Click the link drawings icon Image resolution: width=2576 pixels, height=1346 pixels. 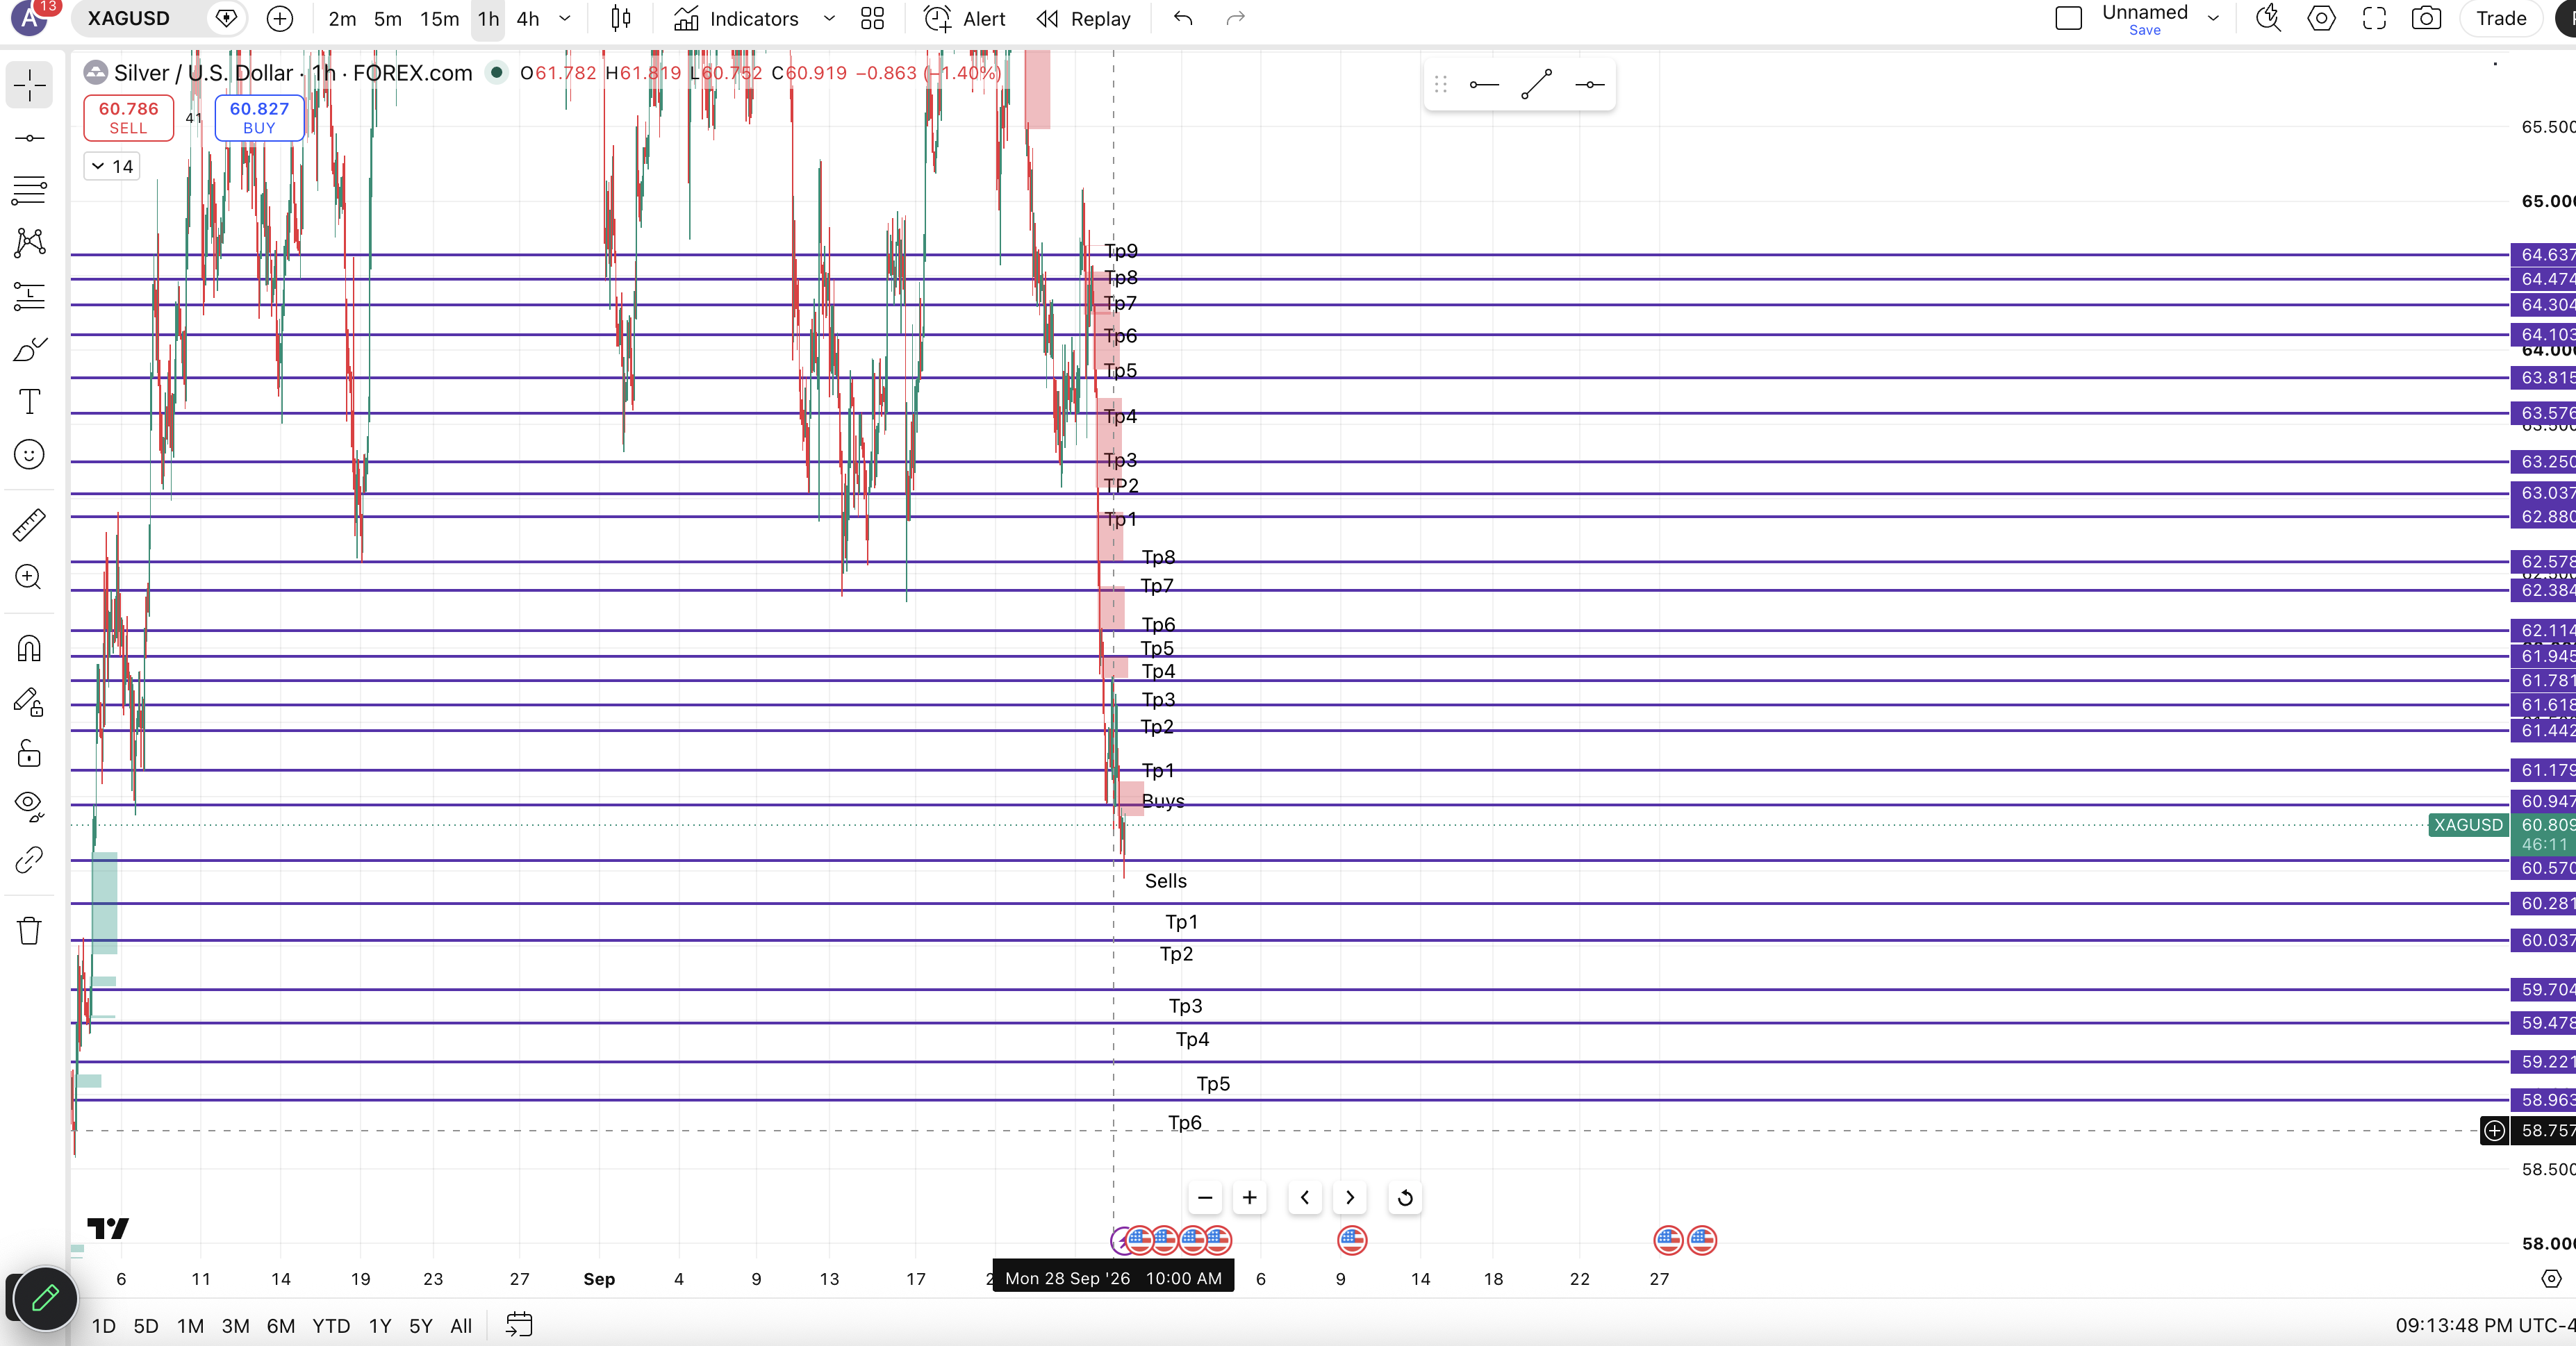coord(29,859)
